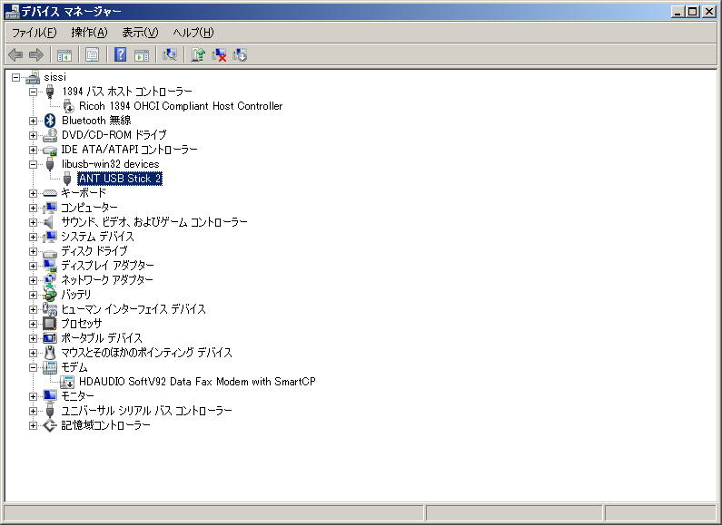Viewport: 722px width, 525px height.
Task: Click the Bluetooth 無線 category icon
Action: click(50, 121)
